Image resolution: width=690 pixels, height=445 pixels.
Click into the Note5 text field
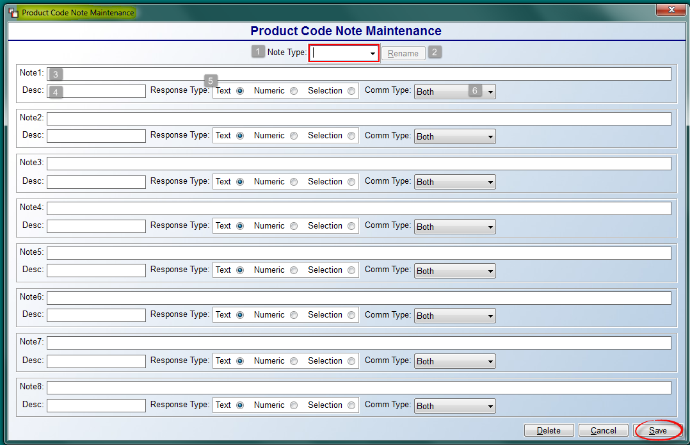(359, 253)
